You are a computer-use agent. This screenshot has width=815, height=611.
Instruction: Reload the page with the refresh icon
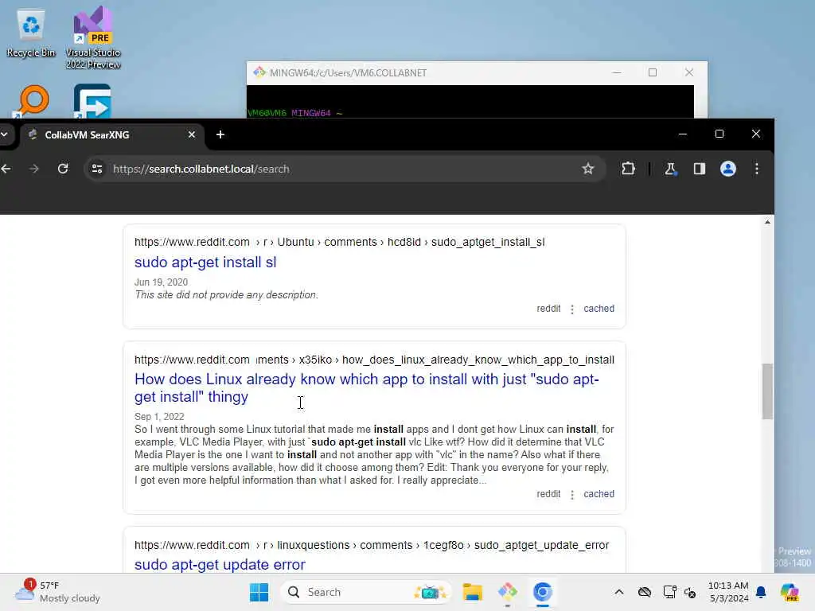coord(63,169)
